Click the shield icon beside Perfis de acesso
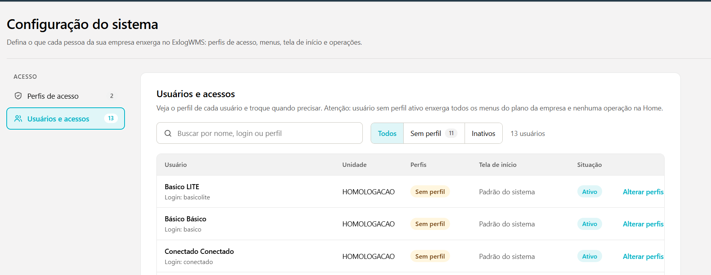The width and height of the screenshot is (711, 275). point(18,96)
